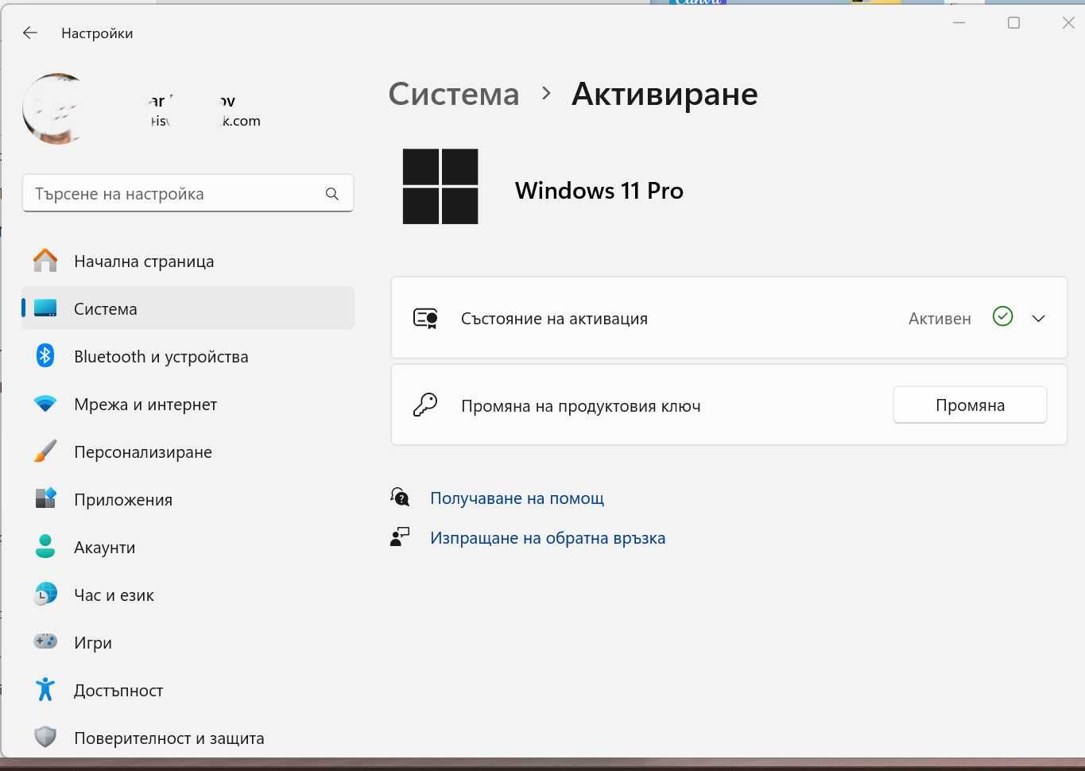The image size is (1085, 771).
Task: Click the Настройки window title
Action: [x=97, y=33]
